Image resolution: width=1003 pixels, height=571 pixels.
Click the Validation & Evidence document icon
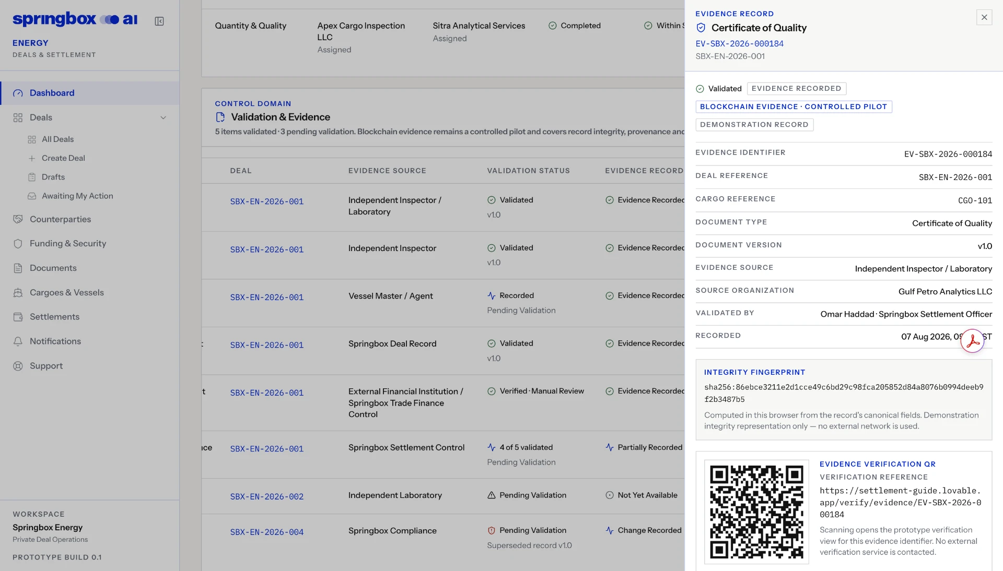click(x=220, y=117)
